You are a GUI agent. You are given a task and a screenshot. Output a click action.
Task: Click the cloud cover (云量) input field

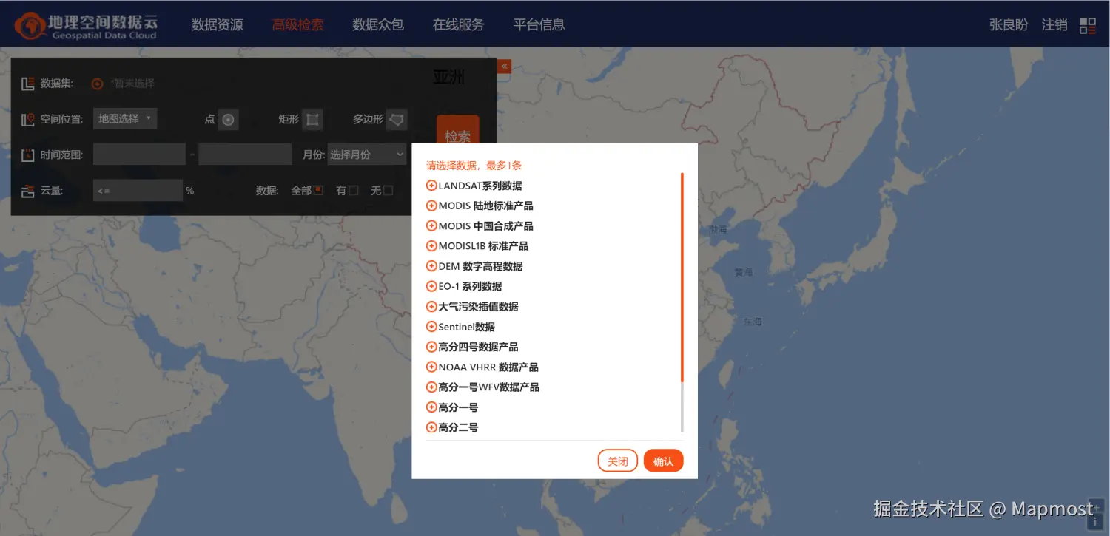[x=138, y=191]
